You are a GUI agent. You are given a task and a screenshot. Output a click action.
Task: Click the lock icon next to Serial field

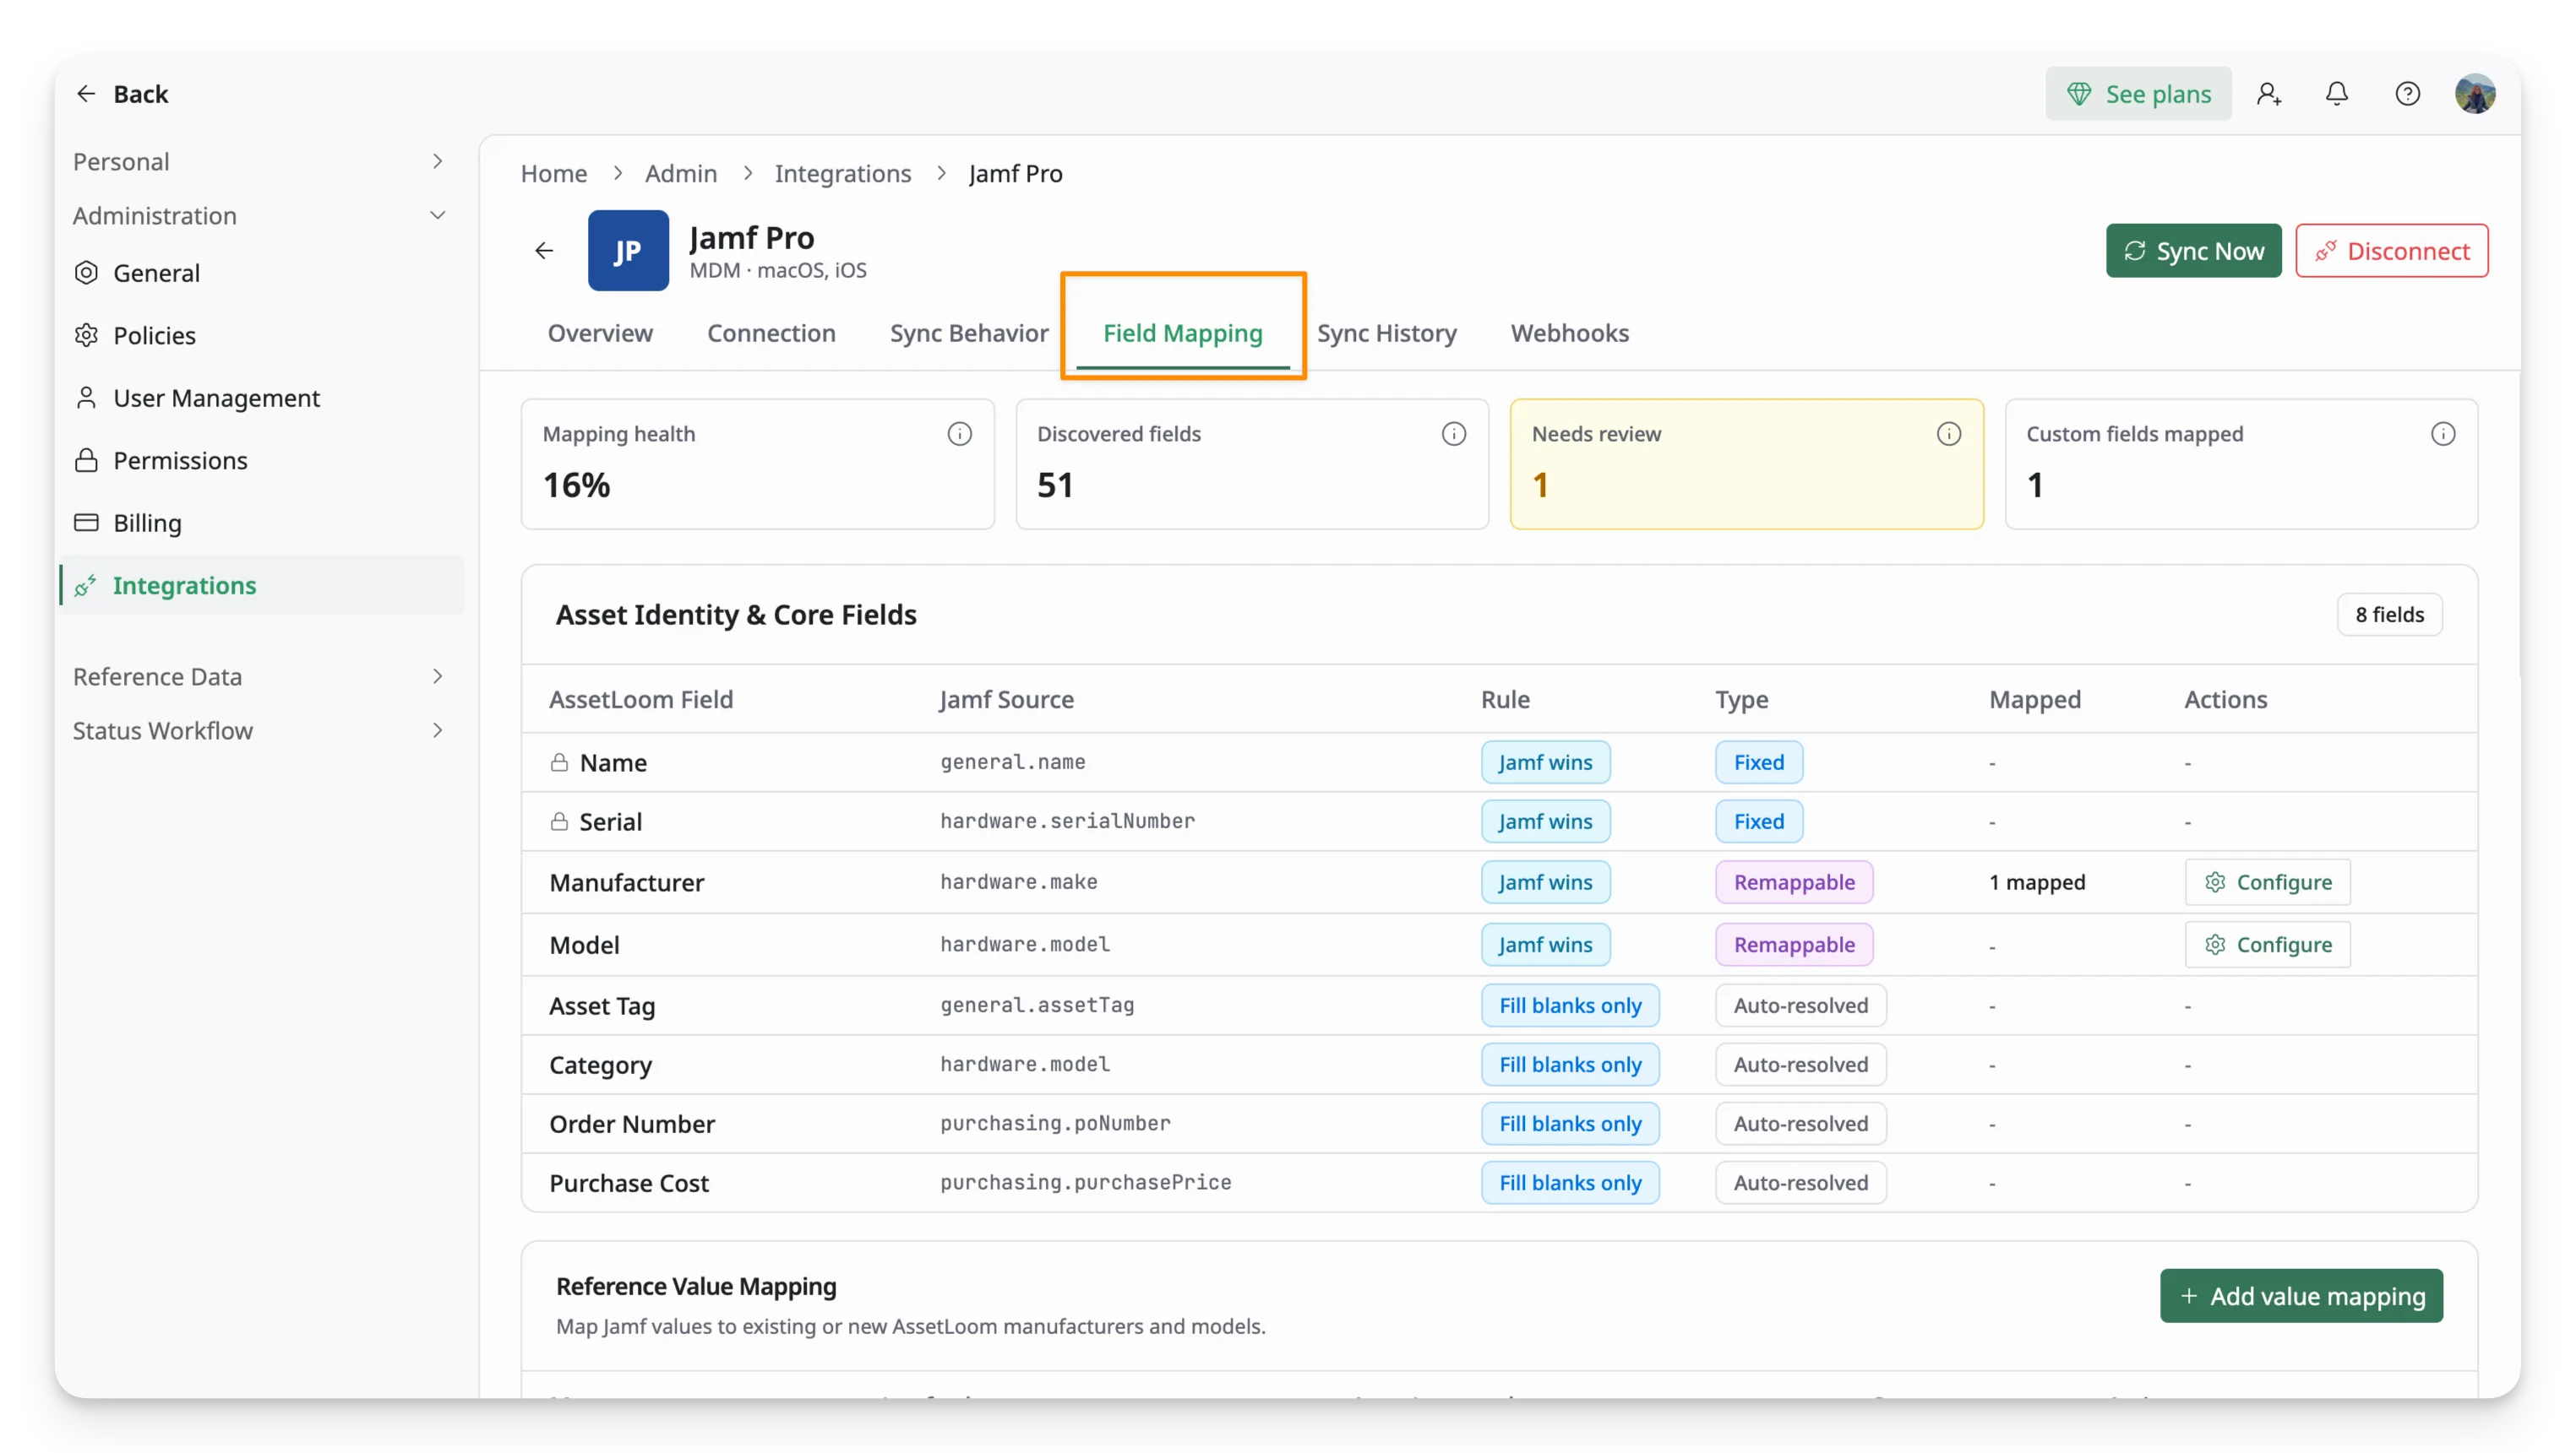point(559,821)
